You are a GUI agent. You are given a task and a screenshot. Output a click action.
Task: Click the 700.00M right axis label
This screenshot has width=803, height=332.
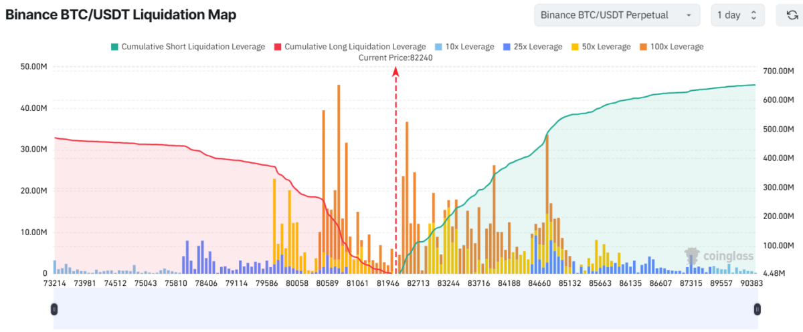point(778,71)
